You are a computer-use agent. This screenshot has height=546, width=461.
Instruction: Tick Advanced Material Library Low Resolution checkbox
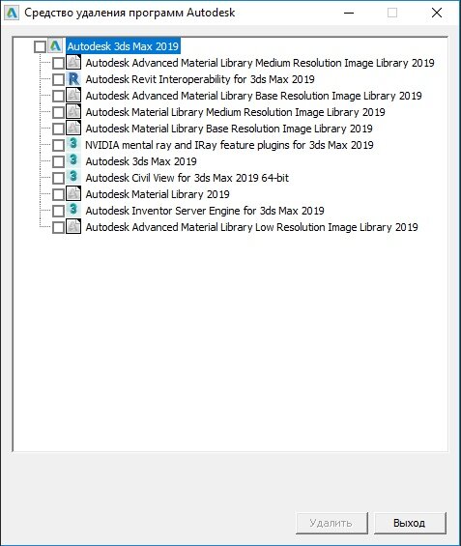point(58,227)
